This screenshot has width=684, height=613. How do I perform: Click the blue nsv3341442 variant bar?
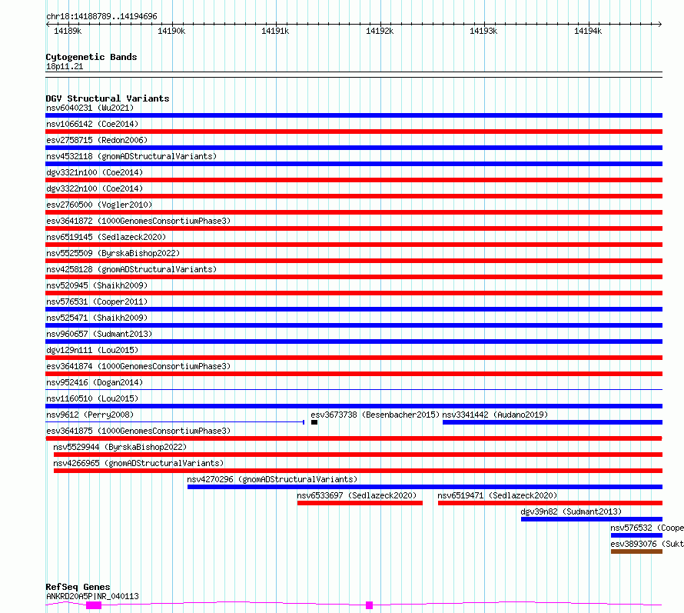(553, 422)
